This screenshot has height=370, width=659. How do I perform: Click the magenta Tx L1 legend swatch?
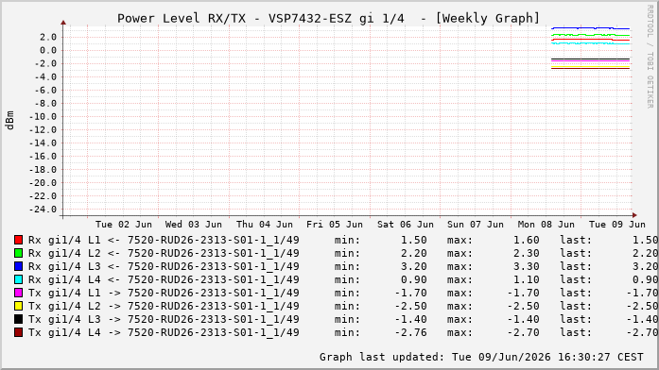[19, 293]
